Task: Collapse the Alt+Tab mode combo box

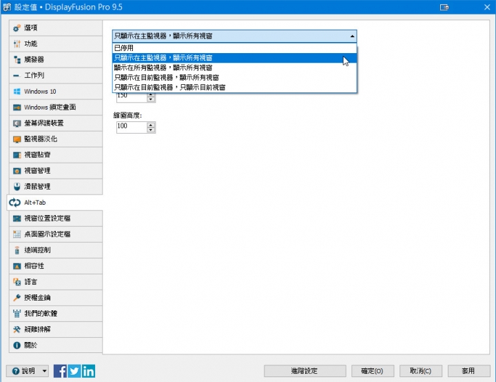Action: (352, 36)
